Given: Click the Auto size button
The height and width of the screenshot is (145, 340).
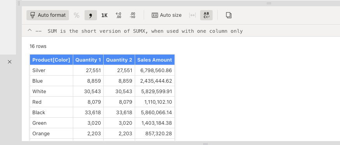Looking at the screenshot, I should (x=167, y=15).
